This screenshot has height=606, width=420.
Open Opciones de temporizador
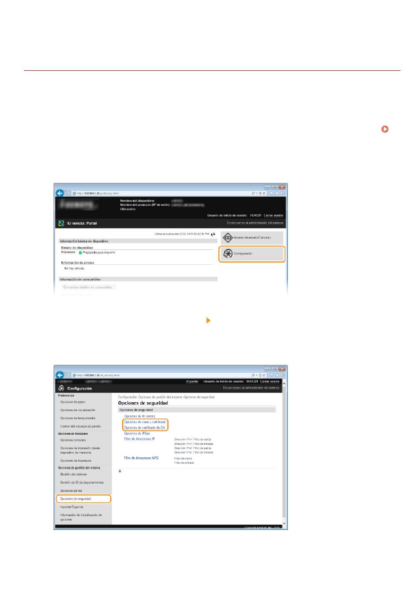(78, 418)
